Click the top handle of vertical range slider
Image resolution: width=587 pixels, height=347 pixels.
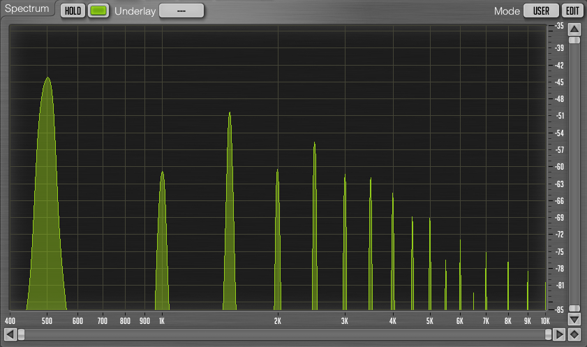tap(574, 40)
